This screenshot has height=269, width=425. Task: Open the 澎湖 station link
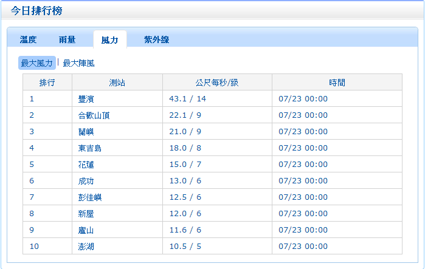[86, 247]
